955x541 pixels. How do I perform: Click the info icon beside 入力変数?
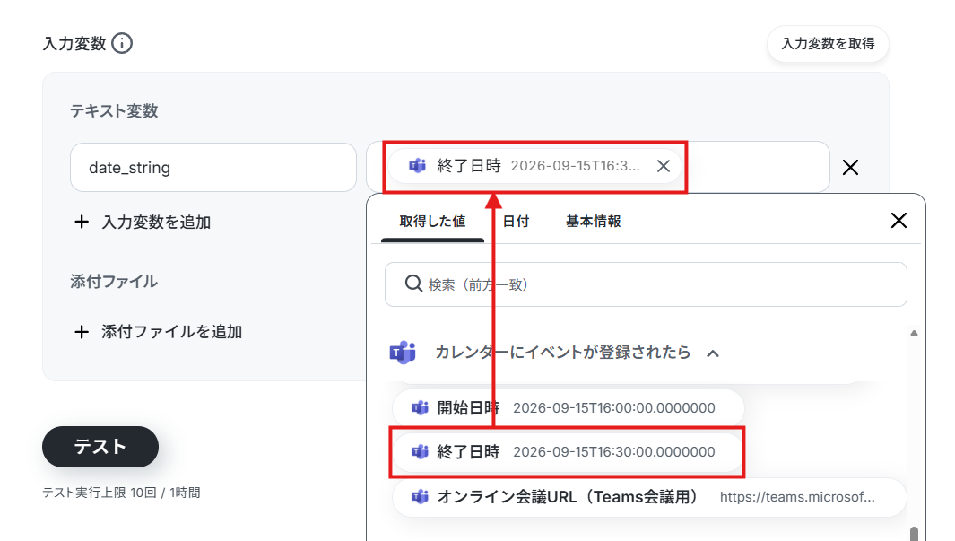(x=122, y=43)
